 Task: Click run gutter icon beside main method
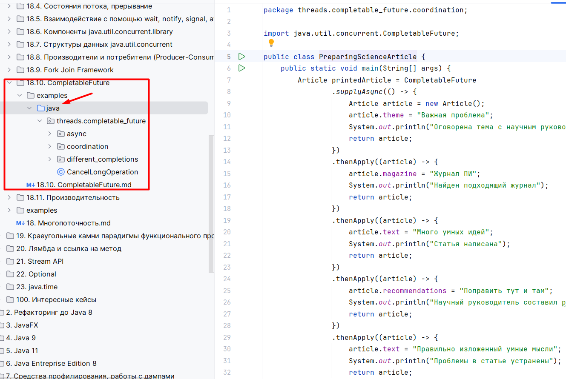coord(242,68)
